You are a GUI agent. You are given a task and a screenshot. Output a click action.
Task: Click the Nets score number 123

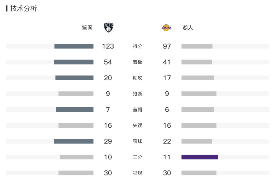(x=108, y=46)
